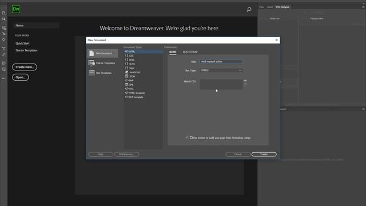Choose Site Templates category in dialog
Viewport: 366px width, 206px height.
[103, 73]
